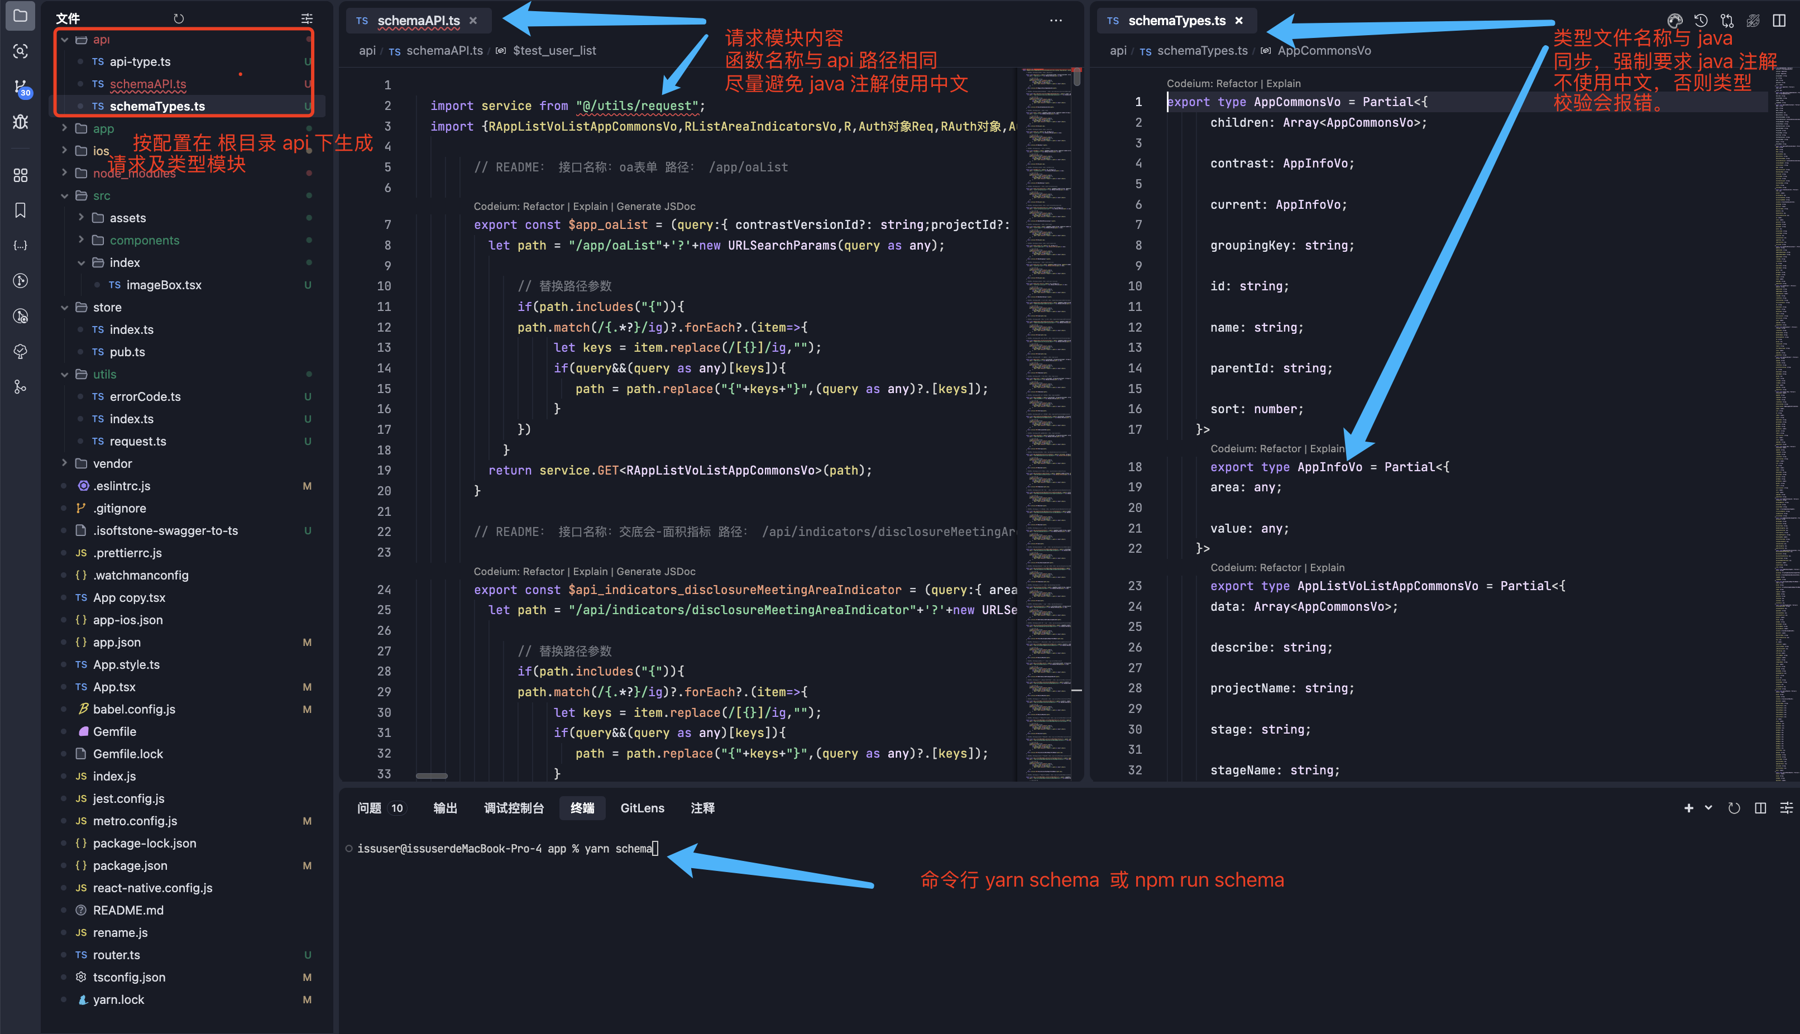Open file history clock icon
The height and width of the screenshot is (1034, 1800).
[x=1701, y=21]
